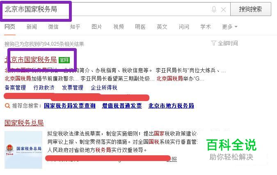Expand the 更多 dropdown menu
This screenshot has height=175, width=277.
click(x=230, y=27)
